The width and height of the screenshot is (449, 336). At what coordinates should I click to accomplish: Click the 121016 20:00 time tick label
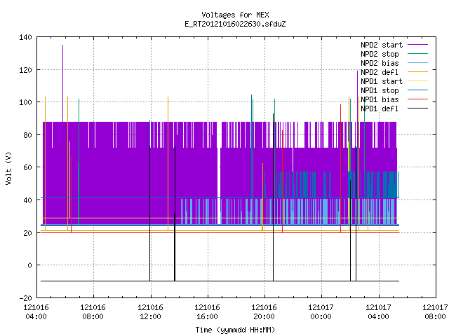tap(264, 312)
